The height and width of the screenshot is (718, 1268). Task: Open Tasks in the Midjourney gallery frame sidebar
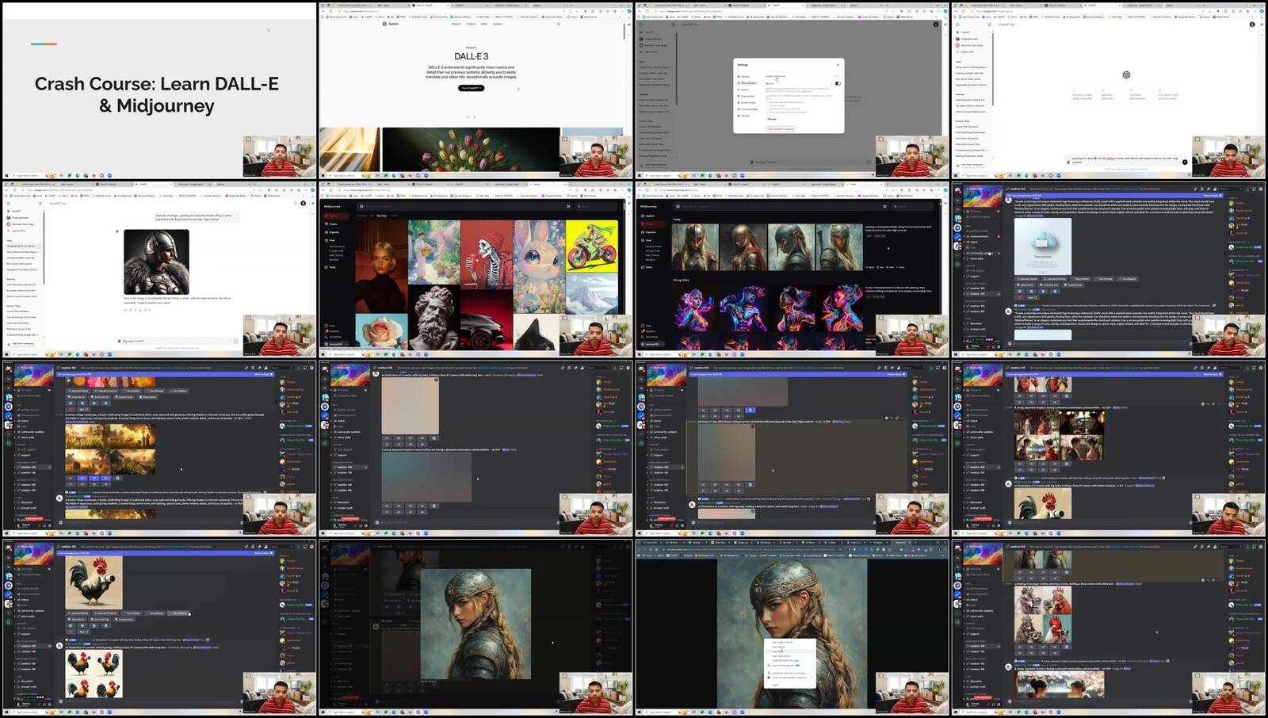[331, 267]
